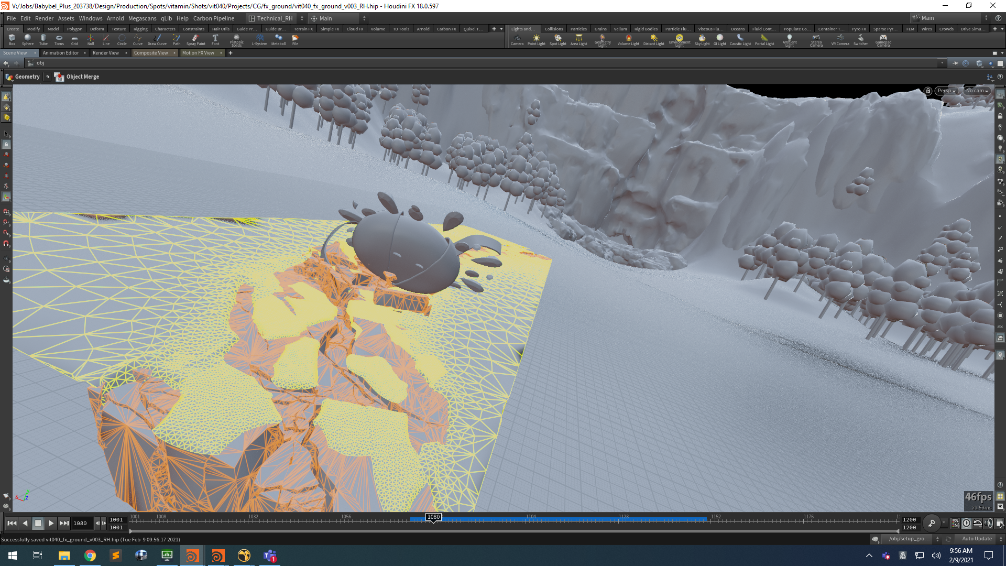The width and height of the screenshot is (1006, 566).
Task: Play the timeline in reverse
Action: click(25, 523)
